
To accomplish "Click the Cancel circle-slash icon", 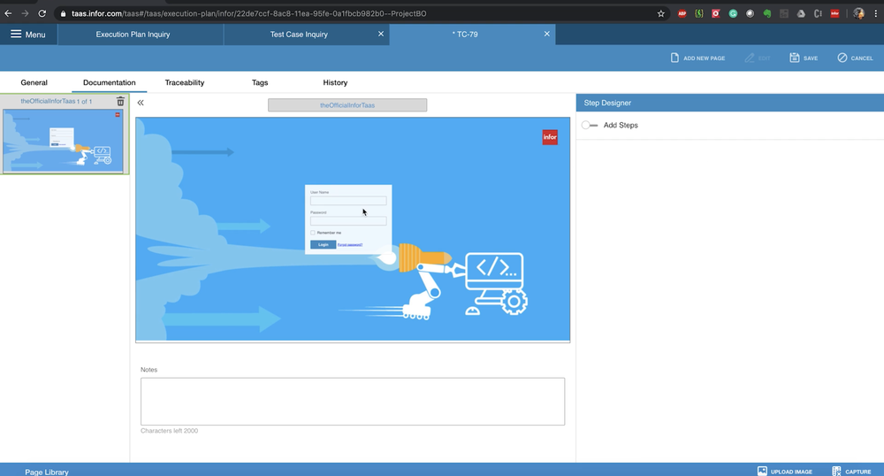I will click(x=842, y=58).
